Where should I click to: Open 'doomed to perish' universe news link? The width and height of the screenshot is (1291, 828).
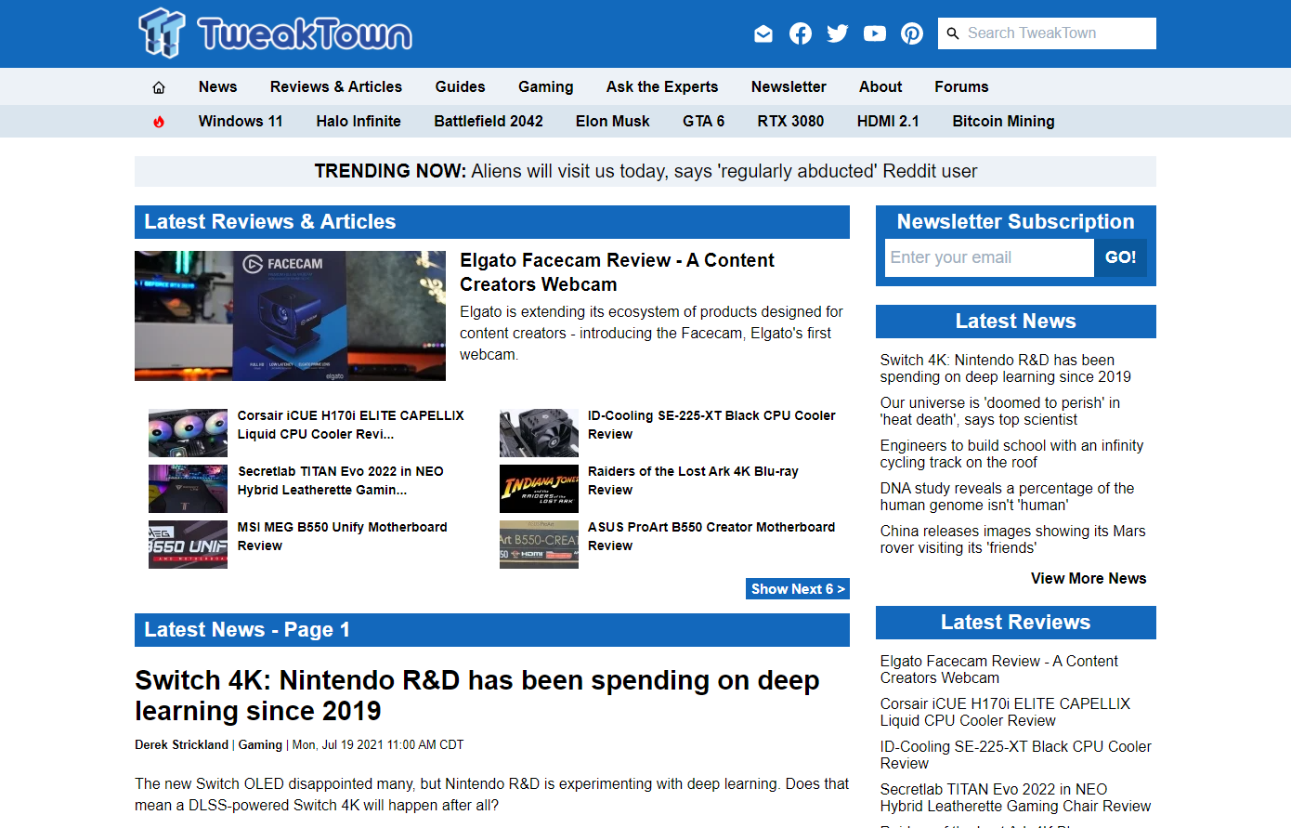click(x=1000, y=411)
